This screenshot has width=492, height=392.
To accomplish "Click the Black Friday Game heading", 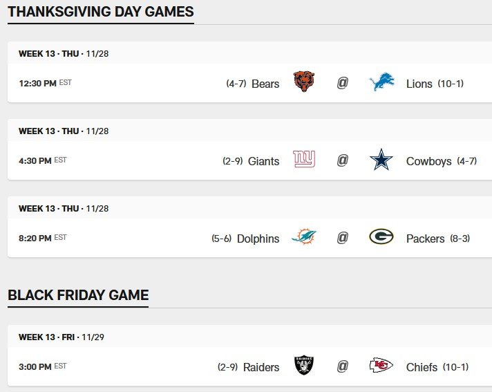I will coord(78,295).
